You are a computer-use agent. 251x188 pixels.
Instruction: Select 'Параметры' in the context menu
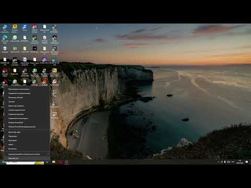coord(27,136)
